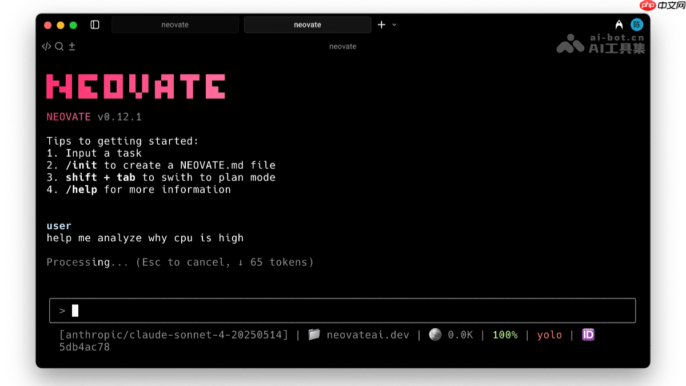Viewport: 686px width, 386px height.
Task: Open search via the magnifier icon
Action: (59, 46)
